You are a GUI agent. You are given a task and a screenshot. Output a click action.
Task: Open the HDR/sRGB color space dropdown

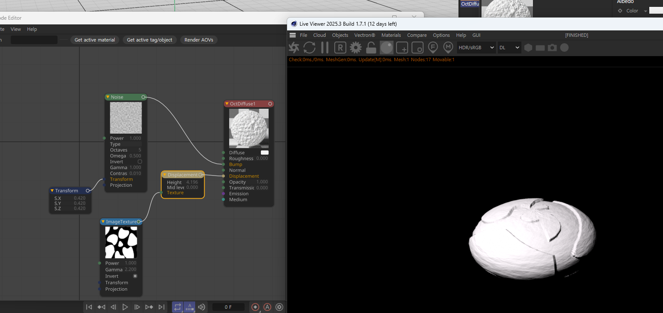tap(476, 48)
